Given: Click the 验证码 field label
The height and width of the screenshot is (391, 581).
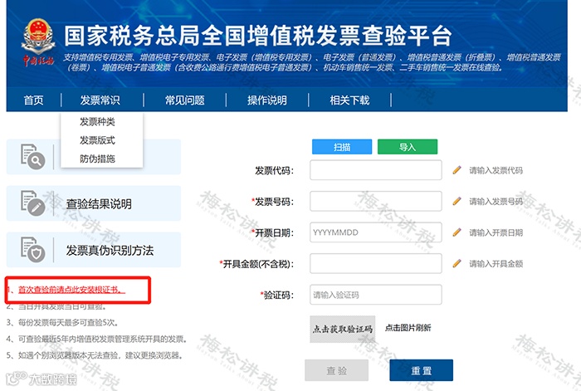Looking at the screenshot, I should [x=276, y=295].
